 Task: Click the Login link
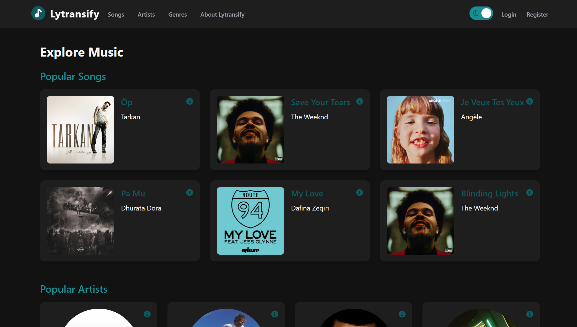509,15
